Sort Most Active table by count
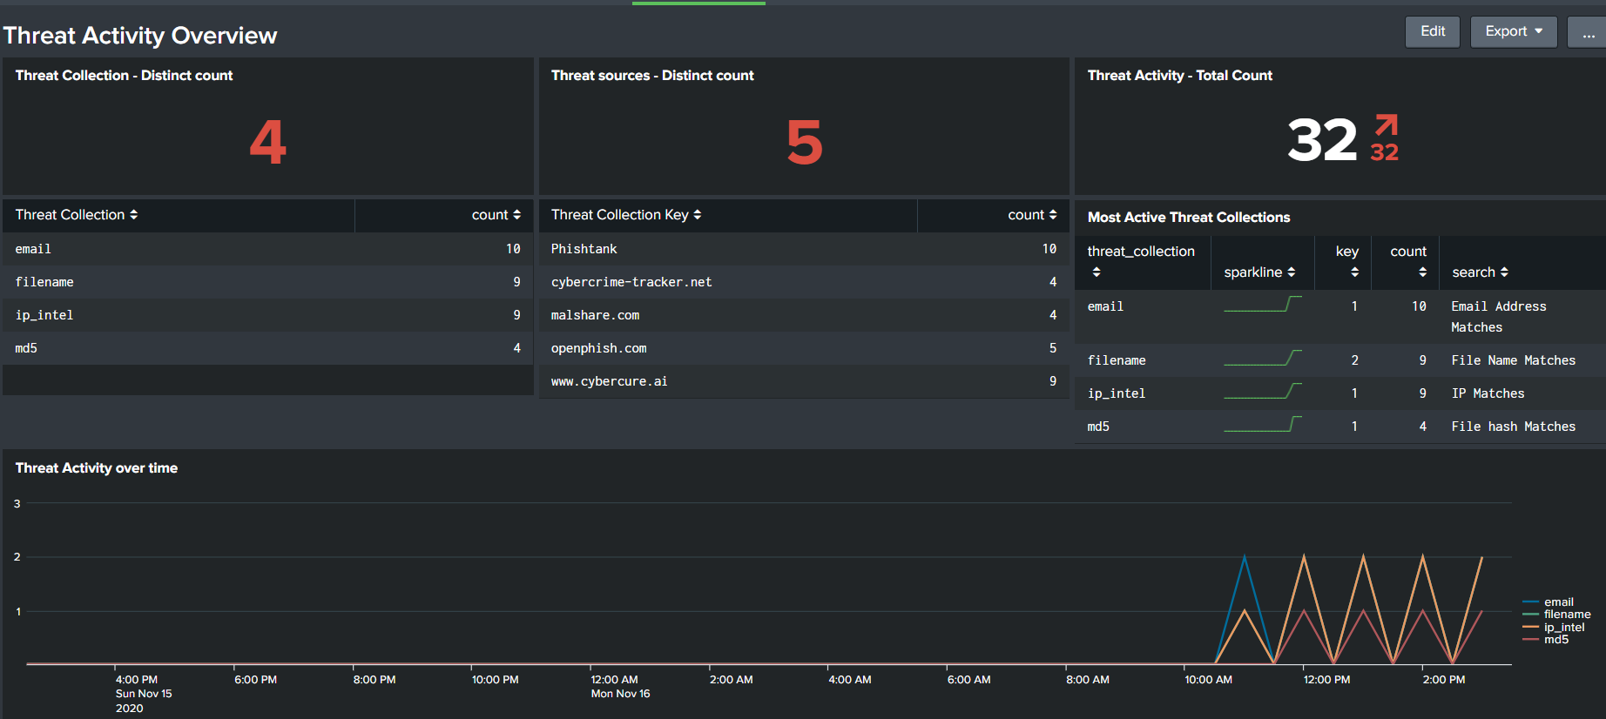The image size is (1606, 719). point(1408,261)
